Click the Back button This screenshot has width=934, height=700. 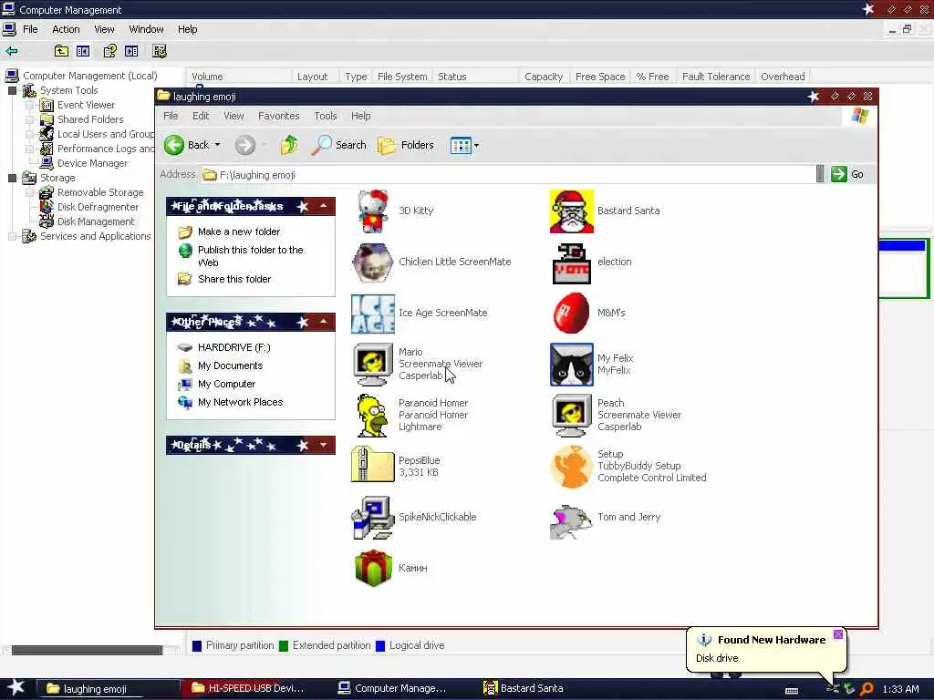[186, 145]
